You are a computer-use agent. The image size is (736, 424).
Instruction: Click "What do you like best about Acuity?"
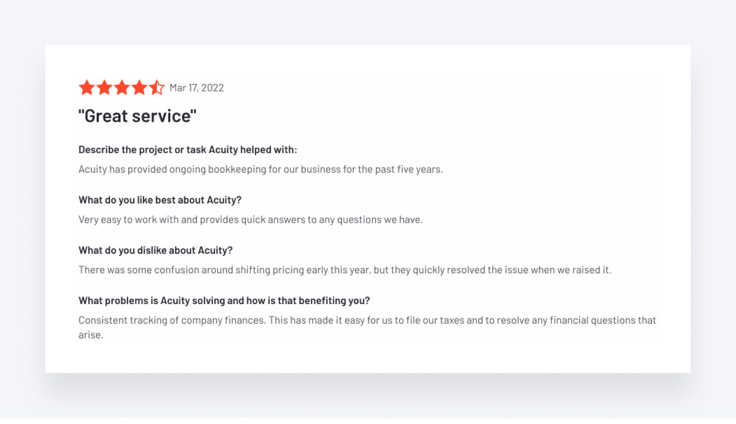coord(160,200)
